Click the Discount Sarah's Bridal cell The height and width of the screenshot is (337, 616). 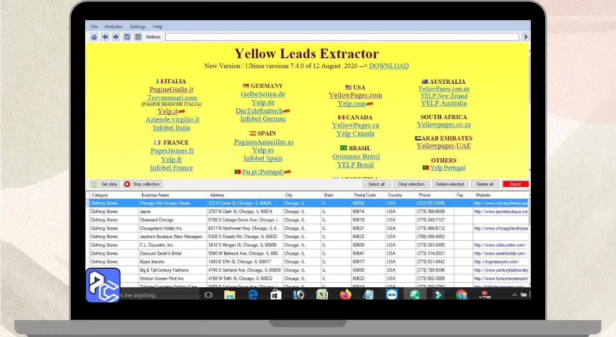pos(173,253)
